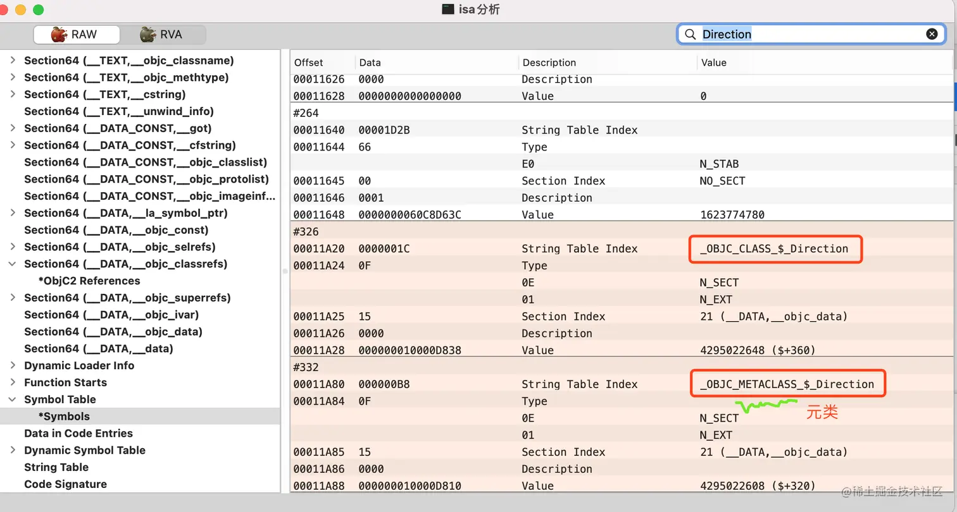Viewport: 957px width, 512px height.
Task: Switch to RAW address mode
Action: pyautogui.click(x=76, y=34)
